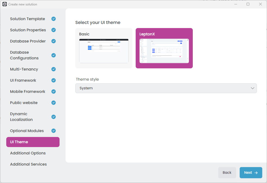Go to the Mobile Framework step
Screen dimensions: 267x183
[33, 91]
